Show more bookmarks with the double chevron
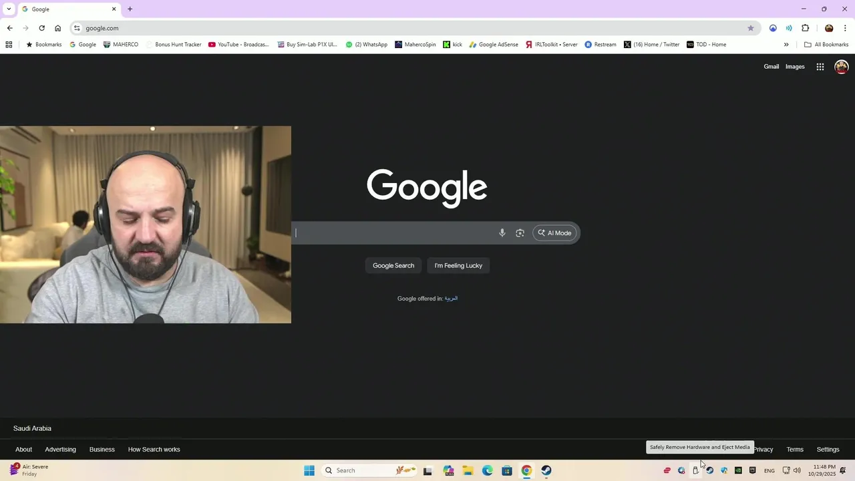This screenshot has height=481, width=855. 786,45
